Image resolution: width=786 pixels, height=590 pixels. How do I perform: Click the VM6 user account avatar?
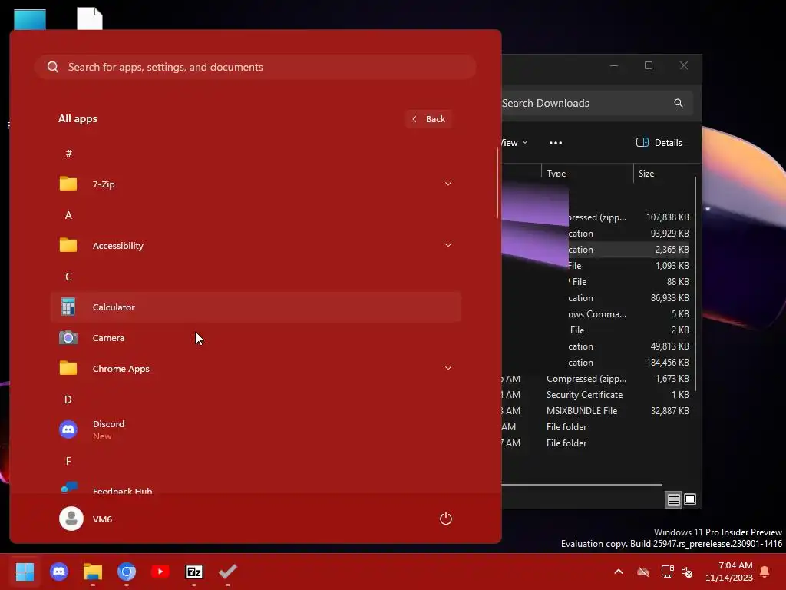(71, 519)
